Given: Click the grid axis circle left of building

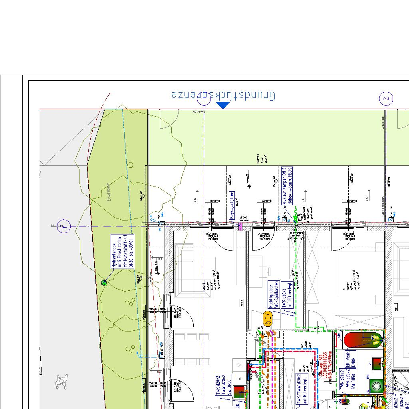Looking at the screenshot, I should tap(64, 226).
